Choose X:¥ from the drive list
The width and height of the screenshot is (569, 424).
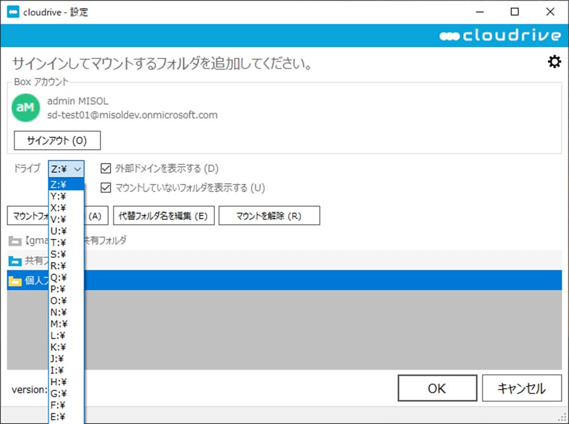tap(66, 208)
